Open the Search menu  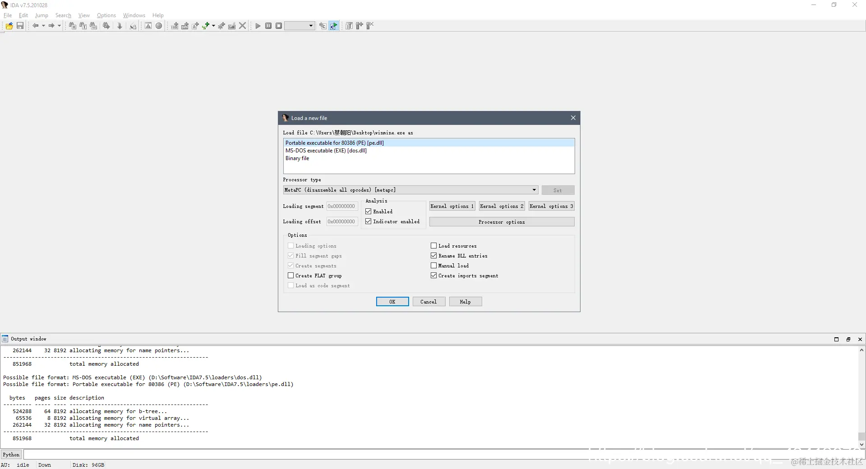click(x=63, y=15)
